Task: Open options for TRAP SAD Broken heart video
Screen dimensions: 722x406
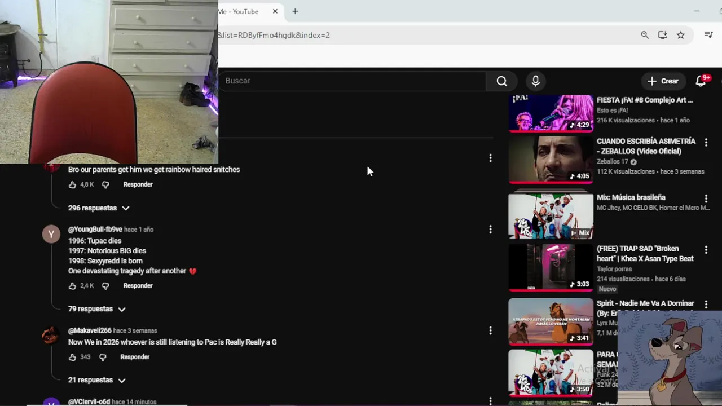Action: (x=706, y=250)
